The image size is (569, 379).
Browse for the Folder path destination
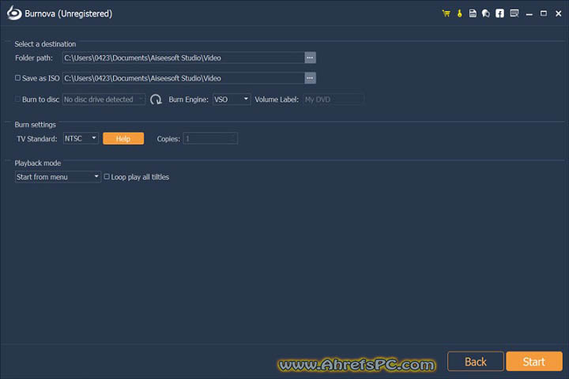pyautogui.click(x=310, y=58)
